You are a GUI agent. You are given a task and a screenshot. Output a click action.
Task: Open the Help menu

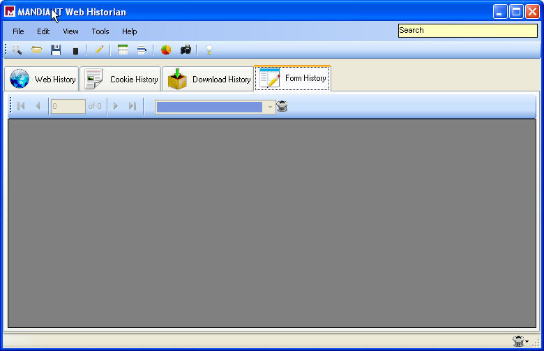coord(130,31)
